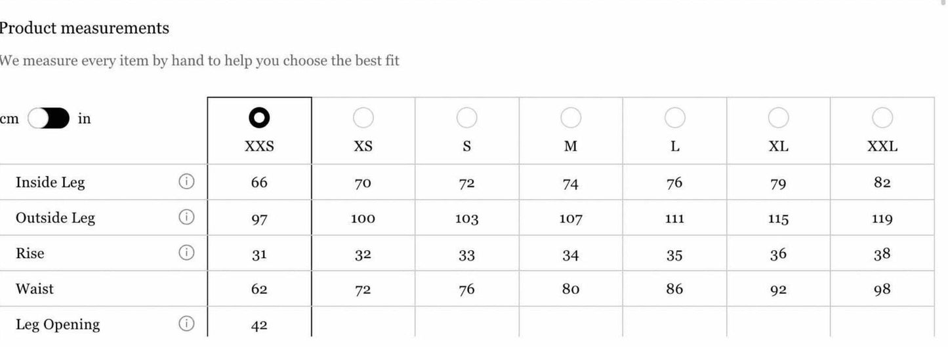Click the XXS Inside Leg value 66
The image size is (948, 347).
[x=259, y=182]
